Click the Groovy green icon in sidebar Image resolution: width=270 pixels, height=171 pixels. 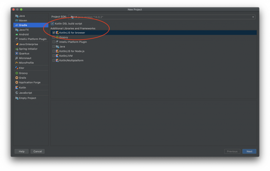point(17,73)
